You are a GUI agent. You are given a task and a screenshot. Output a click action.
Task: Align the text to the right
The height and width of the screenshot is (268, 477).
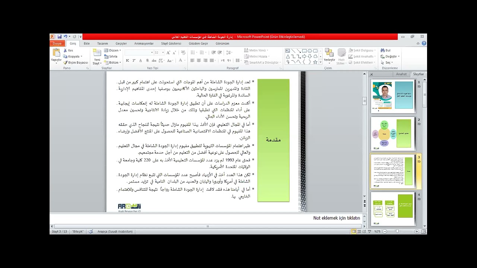205,60
